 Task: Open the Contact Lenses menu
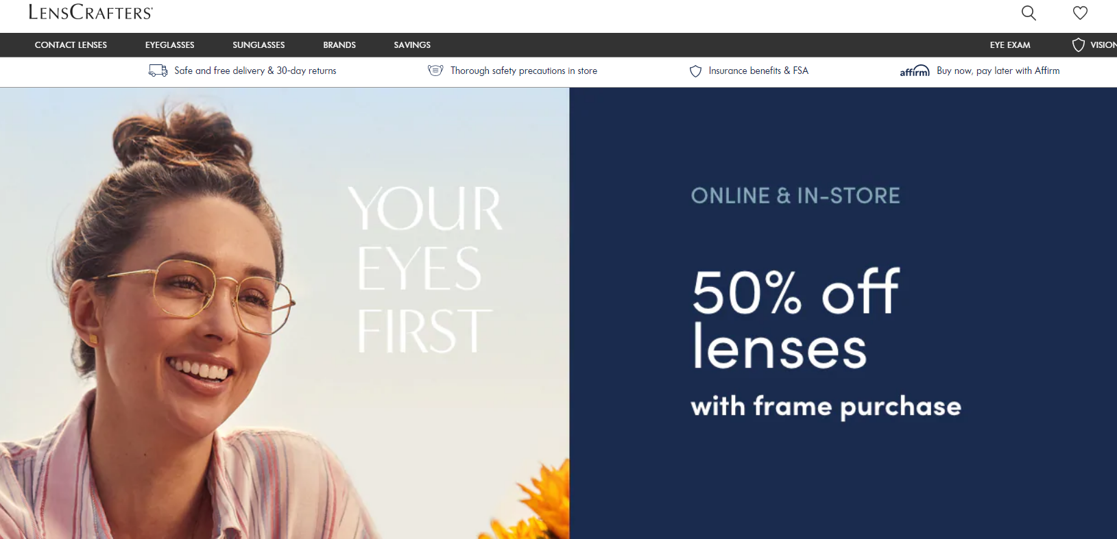click(x=71, y=45)
